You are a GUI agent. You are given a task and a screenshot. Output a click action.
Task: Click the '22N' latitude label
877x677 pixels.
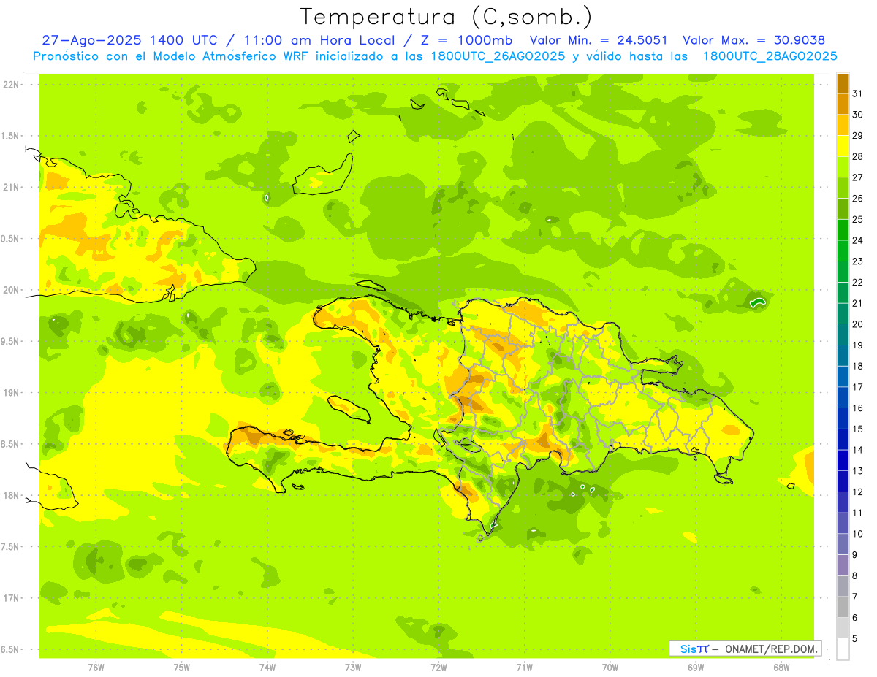coord(12,84)
